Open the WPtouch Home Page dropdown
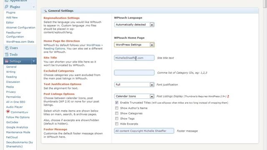This screenshot has width=267, height=150. 134,45
